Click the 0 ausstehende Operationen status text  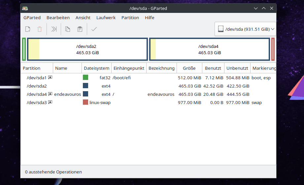[x=53, y=172]
